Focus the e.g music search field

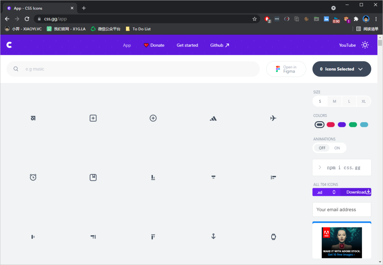pos(133,69)
